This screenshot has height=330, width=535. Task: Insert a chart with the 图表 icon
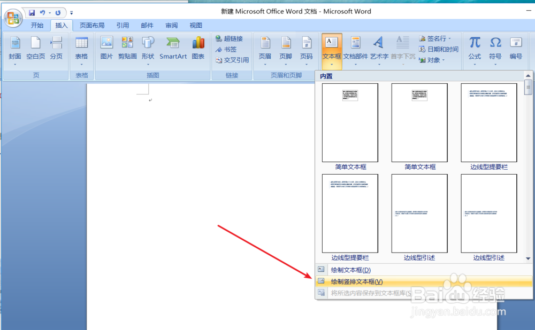click(198, 48)
